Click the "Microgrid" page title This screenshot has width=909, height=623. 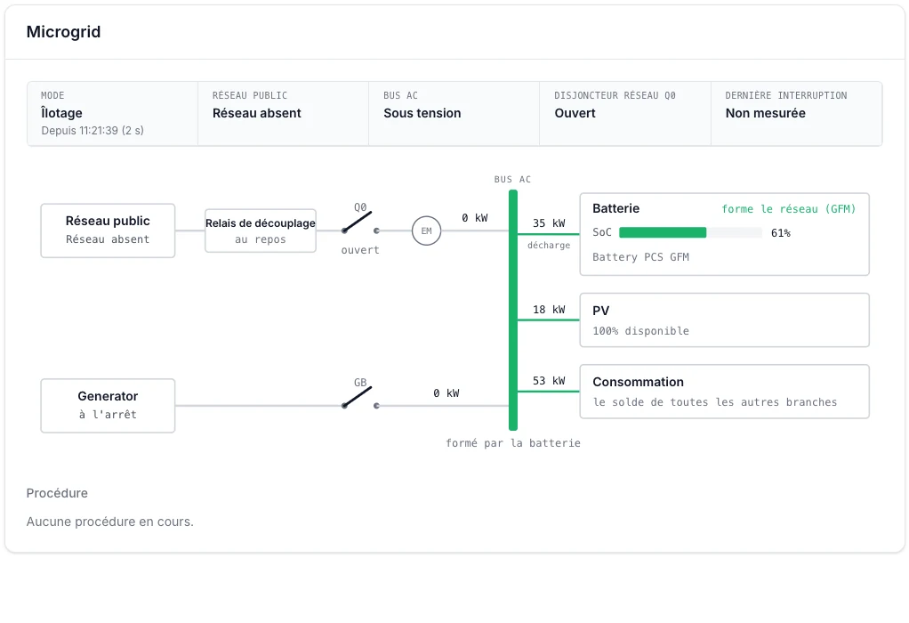tap(64, 32)
